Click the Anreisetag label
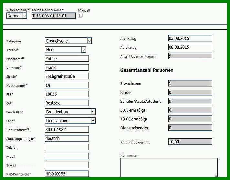The width and height of the screenshot is (230, 180). (x=128, y=39)
